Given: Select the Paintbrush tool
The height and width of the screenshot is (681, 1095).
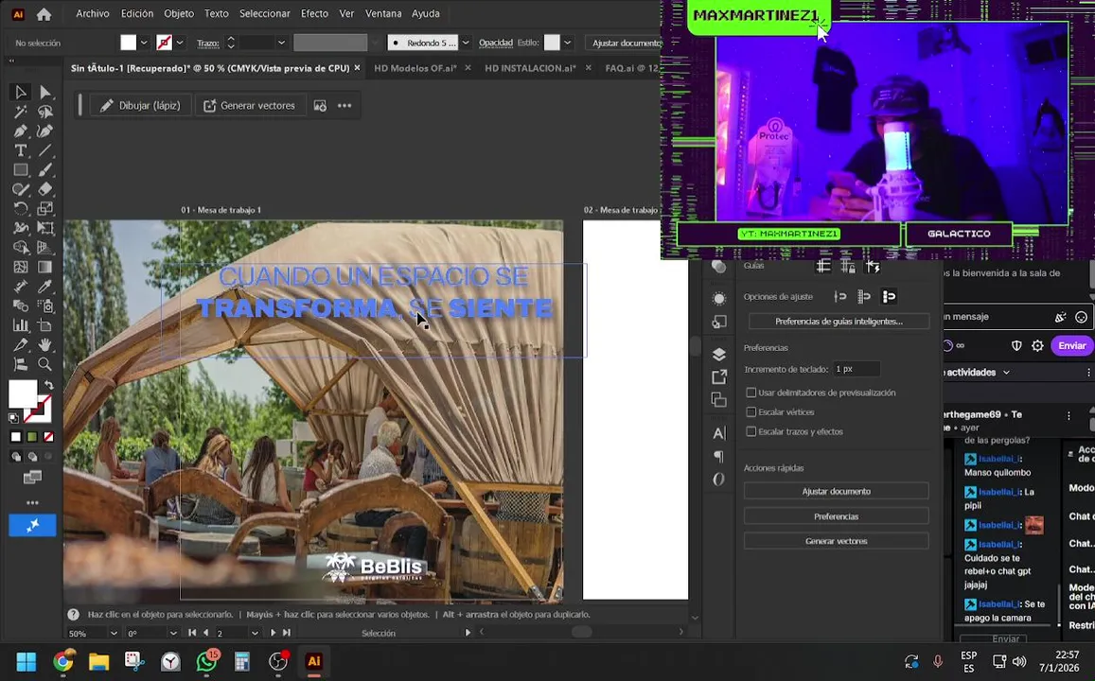Looking at the screenshot, I should [45, 169].
